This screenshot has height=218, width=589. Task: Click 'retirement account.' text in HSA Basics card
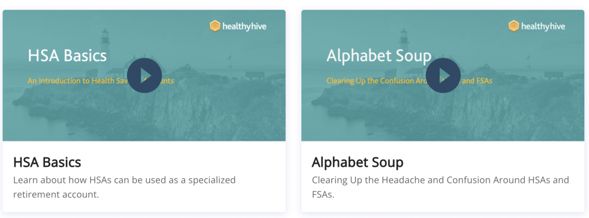pos(56,195)
